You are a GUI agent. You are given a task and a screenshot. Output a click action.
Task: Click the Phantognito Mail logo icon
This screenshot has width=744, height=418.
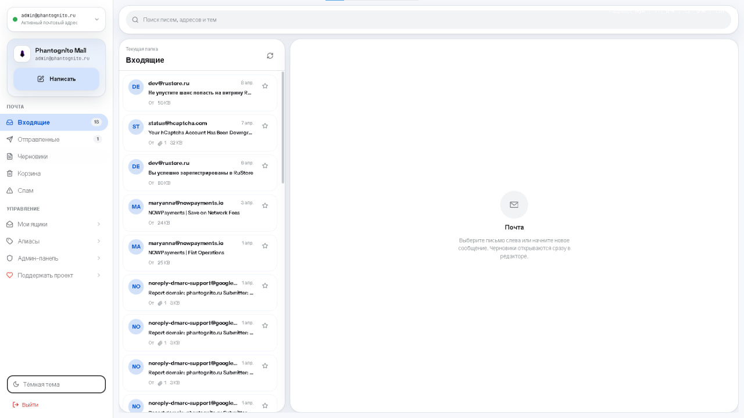(x=22, y=54)
